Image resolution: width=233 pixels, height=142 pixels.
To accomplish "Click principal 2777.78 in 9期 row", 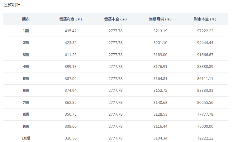I will [x=116, y=126].
